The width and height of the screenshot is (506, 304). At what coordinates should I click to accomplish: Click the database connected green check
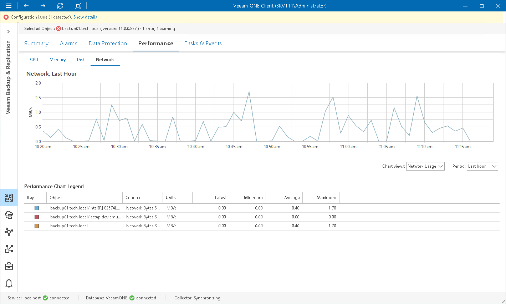(132, 298)
